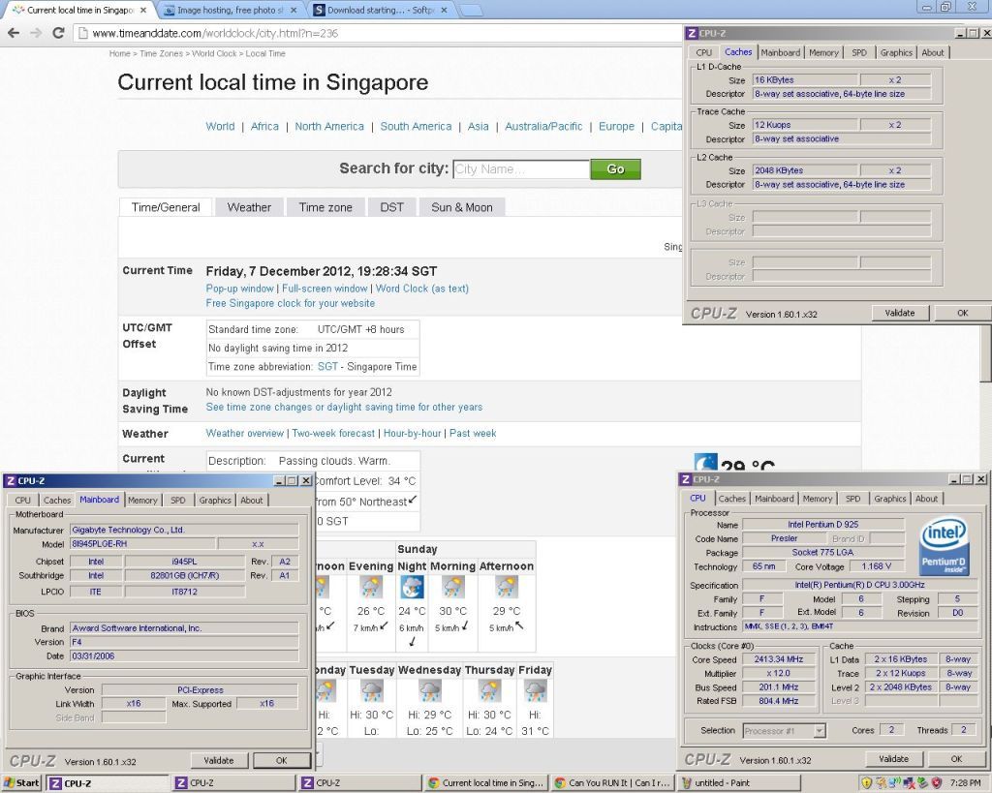Switch to untitled - Paint in taskbar
Viewport: 992px width, 793px height.
point(739,783)
